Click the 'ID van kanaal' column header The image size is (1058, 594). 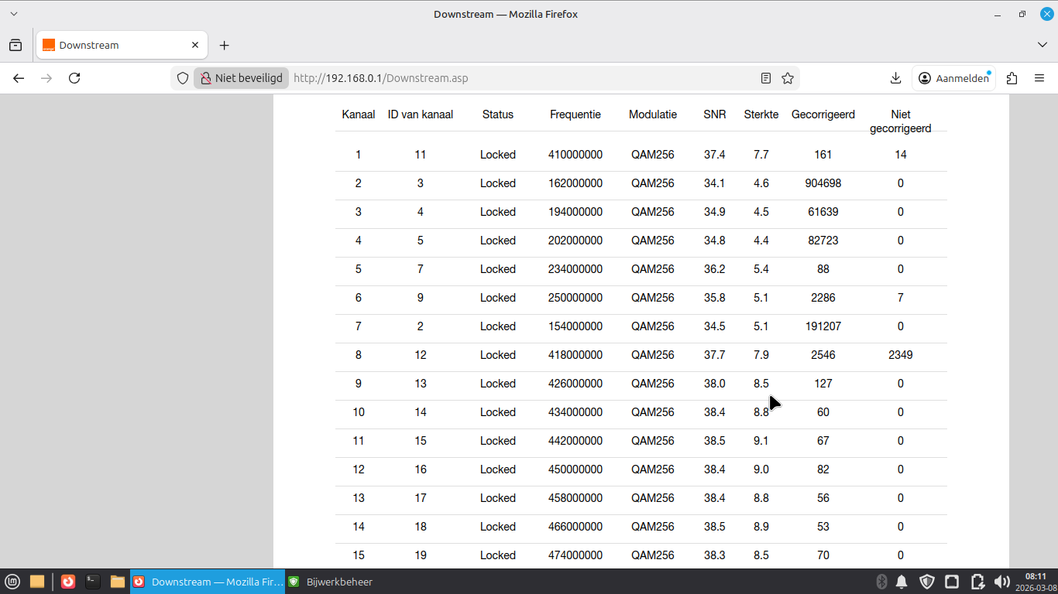[421, 114]
